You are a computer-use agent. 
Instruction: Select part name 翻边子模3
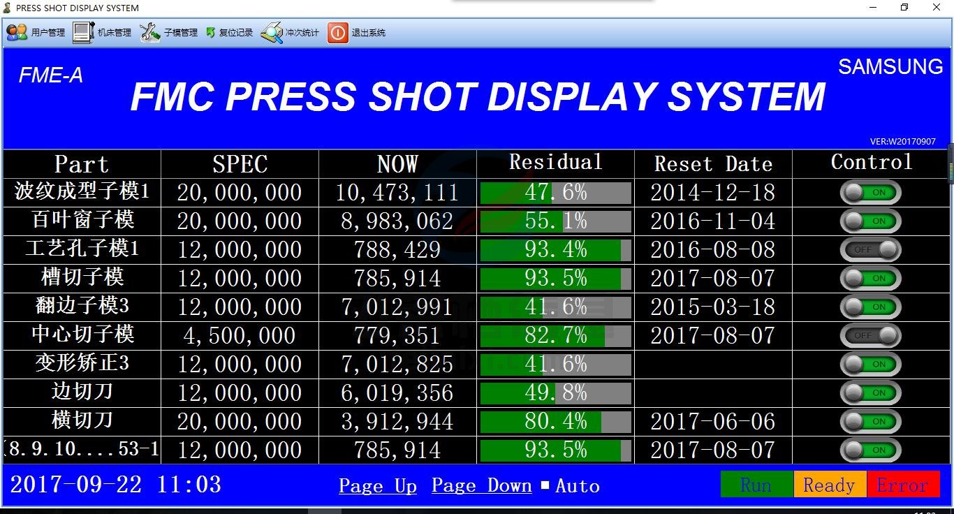82,306
